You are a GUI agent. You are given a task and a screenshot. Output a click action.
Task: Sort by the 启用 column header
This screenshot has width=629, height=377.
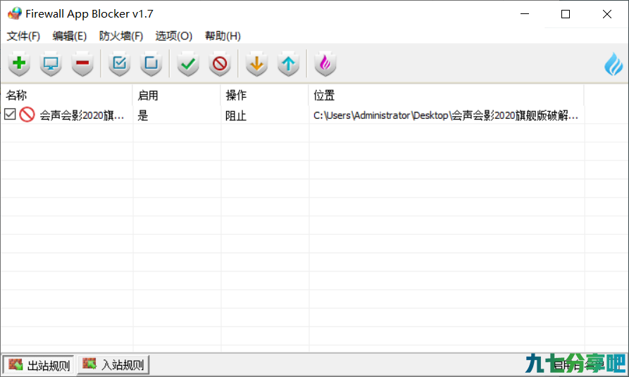[x=177, y=96]
